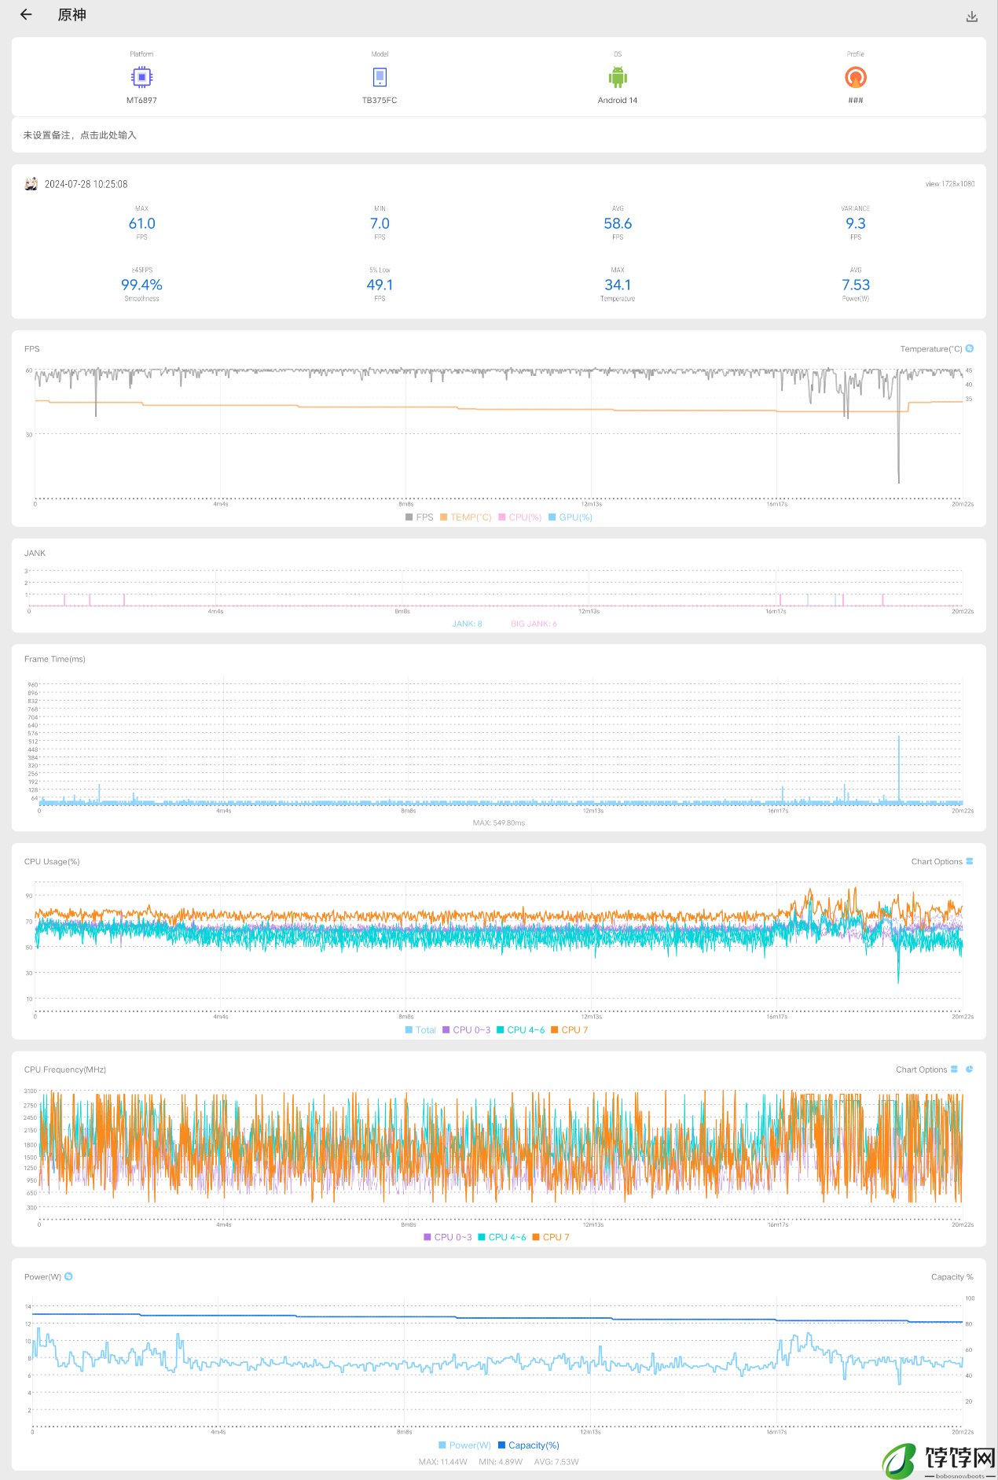Click the blue icon beside Power(W) title

click(x=69, y=1276)
